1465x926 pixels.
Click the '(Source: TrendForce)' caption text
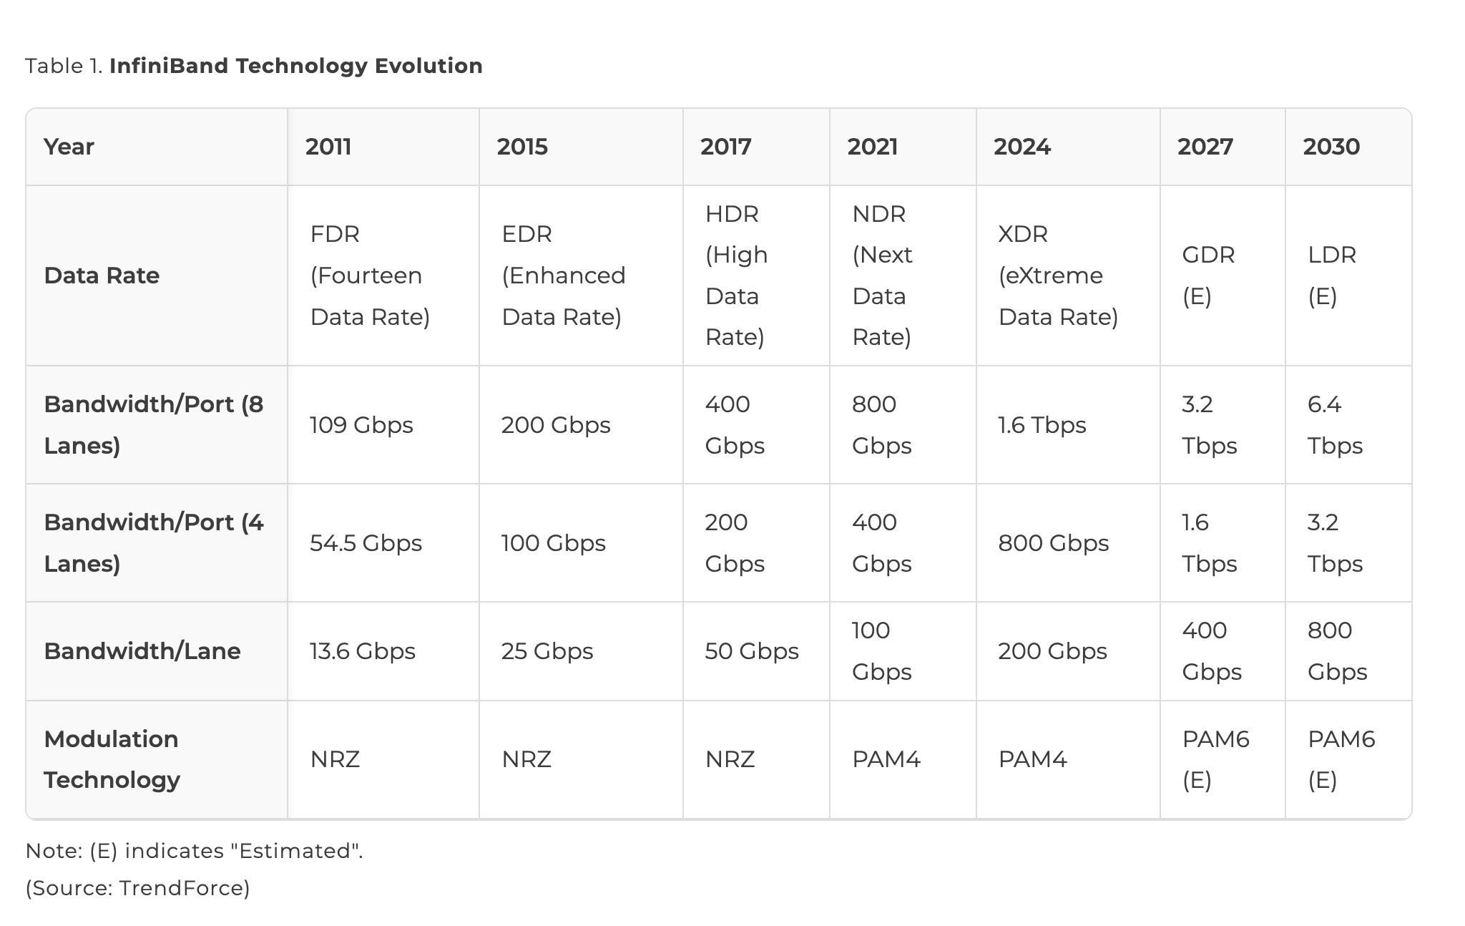point(137,888)
